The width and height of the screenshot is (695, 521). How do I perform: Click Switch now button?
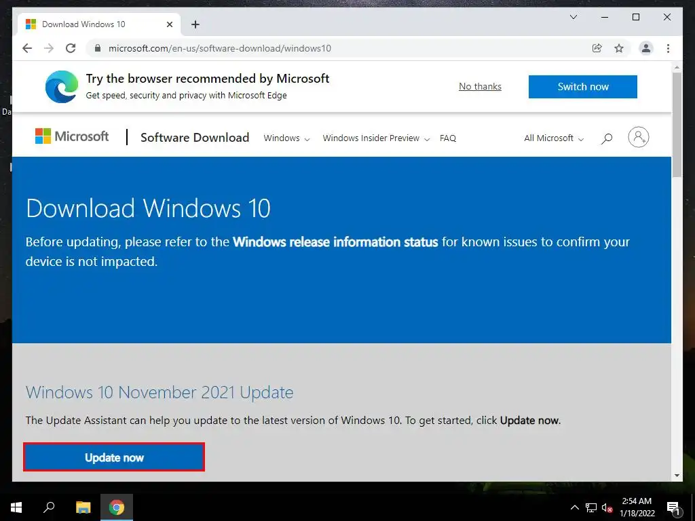point(583,87)
